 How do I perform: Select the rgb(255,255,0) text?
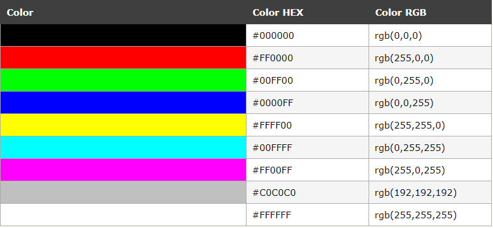pyautogui.click(x=410, y=126)
